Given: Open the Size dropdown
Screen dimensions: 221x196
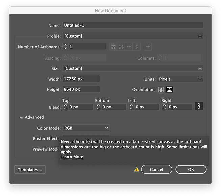Looking at the screenshot, I should 132,68.
